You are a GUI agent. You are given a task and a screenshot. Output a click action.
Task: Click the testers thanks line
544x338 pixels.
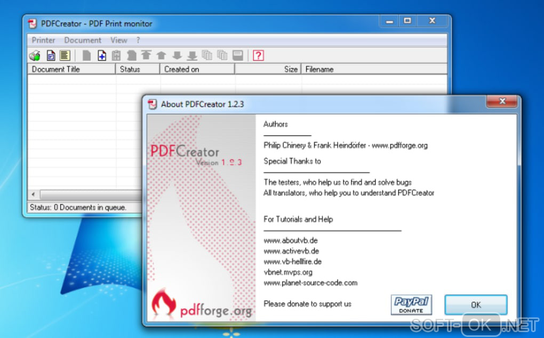click(x=338, y=182)
